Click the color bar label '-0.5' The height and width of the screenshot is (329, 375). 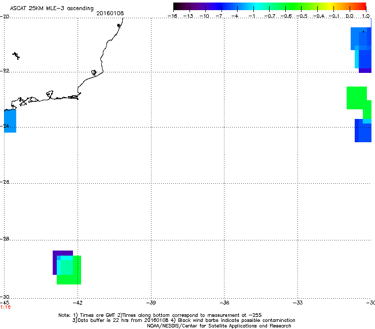pyautogui.click(x=302, y=16)
